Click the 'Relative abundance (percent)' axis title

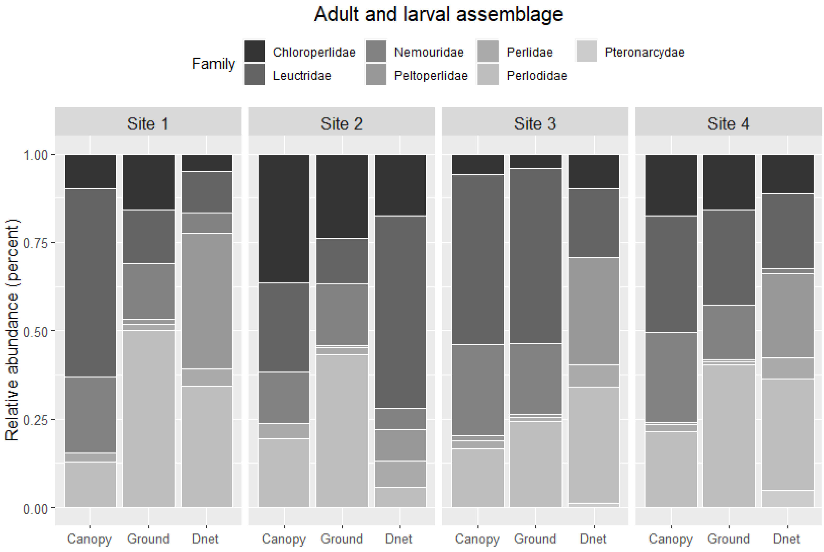tap(12, 330)
